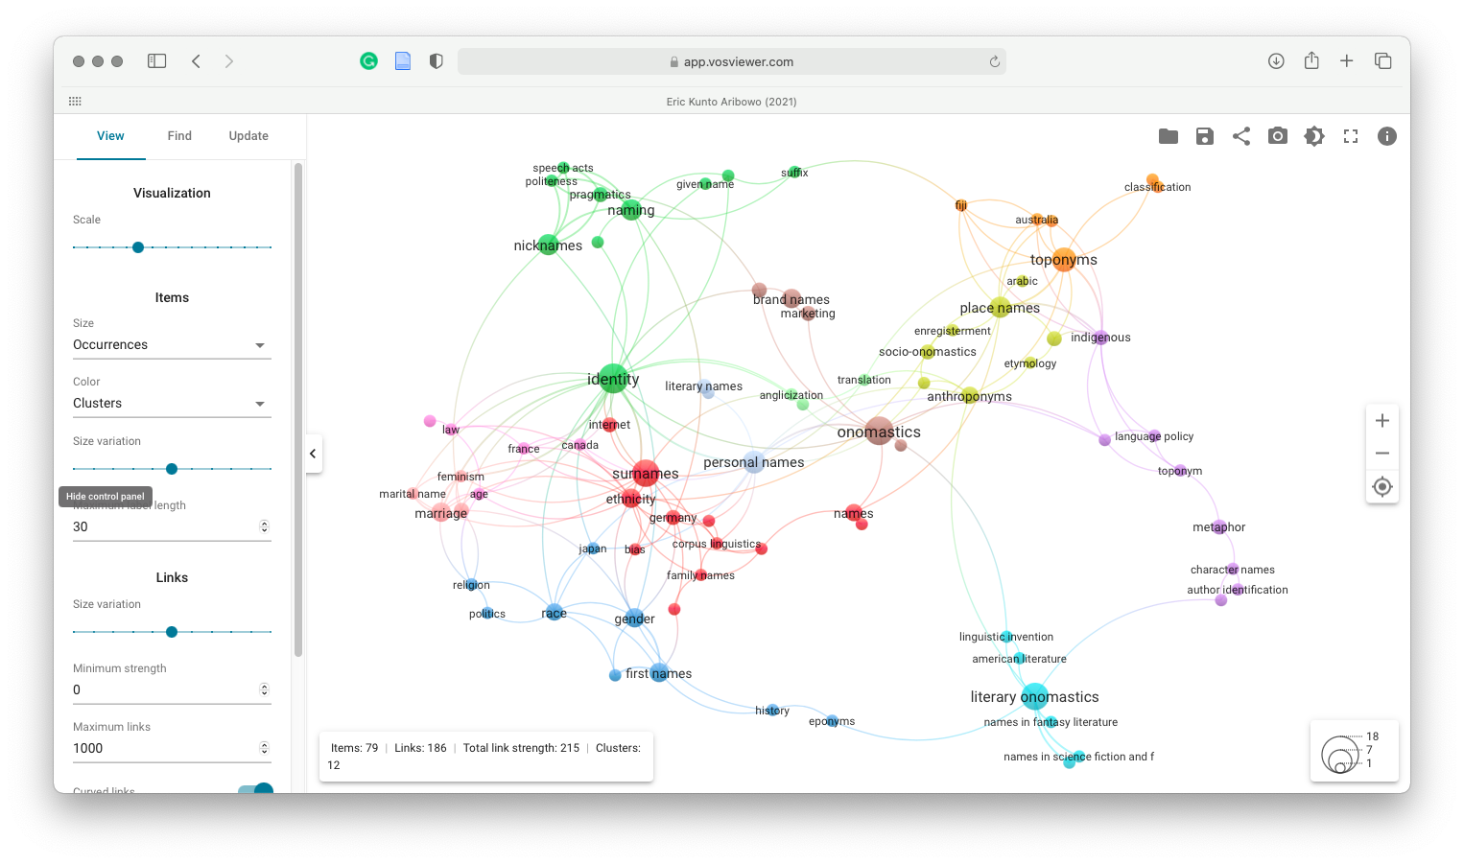Zoom into the network with the plus button
The image size is (1464, 864).
(x=1382, y=420)
